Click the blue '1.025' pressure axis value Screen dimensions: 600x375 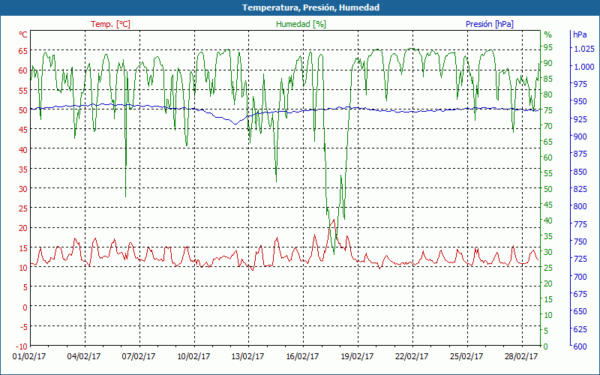click(584, 49)
